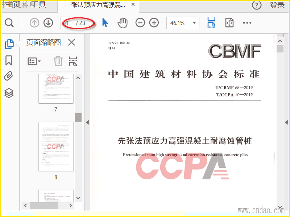Select page 8 thumbnail
The height and width of the screenshot is (217, 290).
pyautogui.click(x=56, y=146)
